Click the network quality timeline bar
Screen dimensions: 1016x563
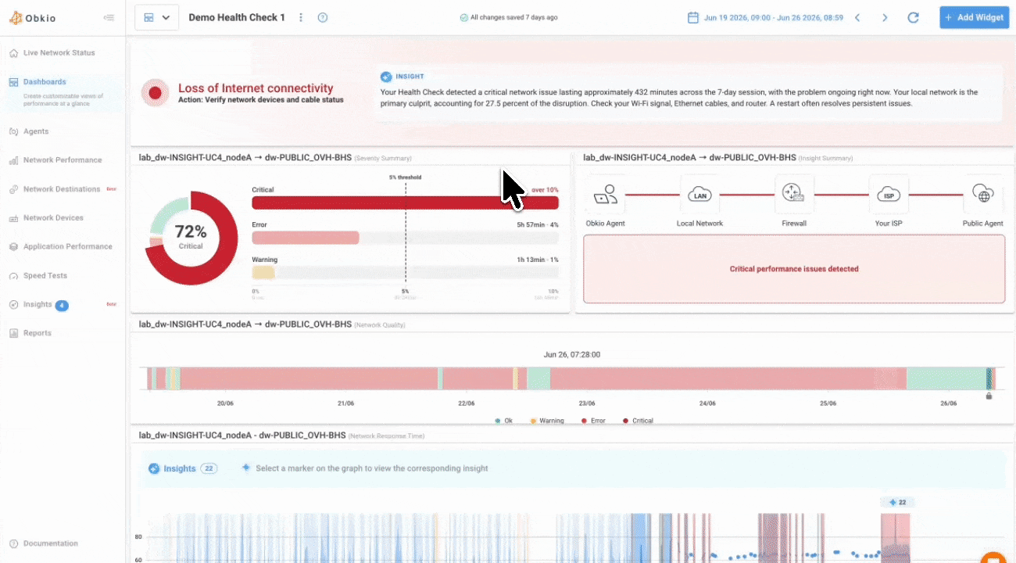[x=571, y=378]
